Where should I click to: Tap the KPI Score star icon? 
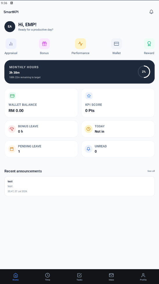click(89, 96)
